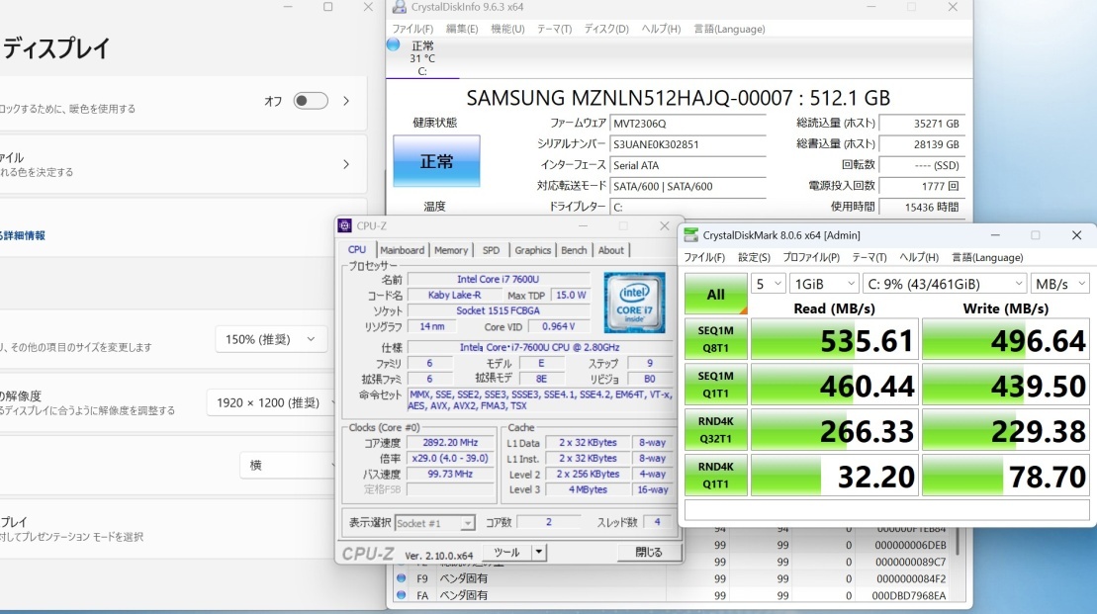Viewport: 1097px width, 614px height.
Task: Click the SEQ1M Q8T1 write result 496.64
Action: 1005,340
